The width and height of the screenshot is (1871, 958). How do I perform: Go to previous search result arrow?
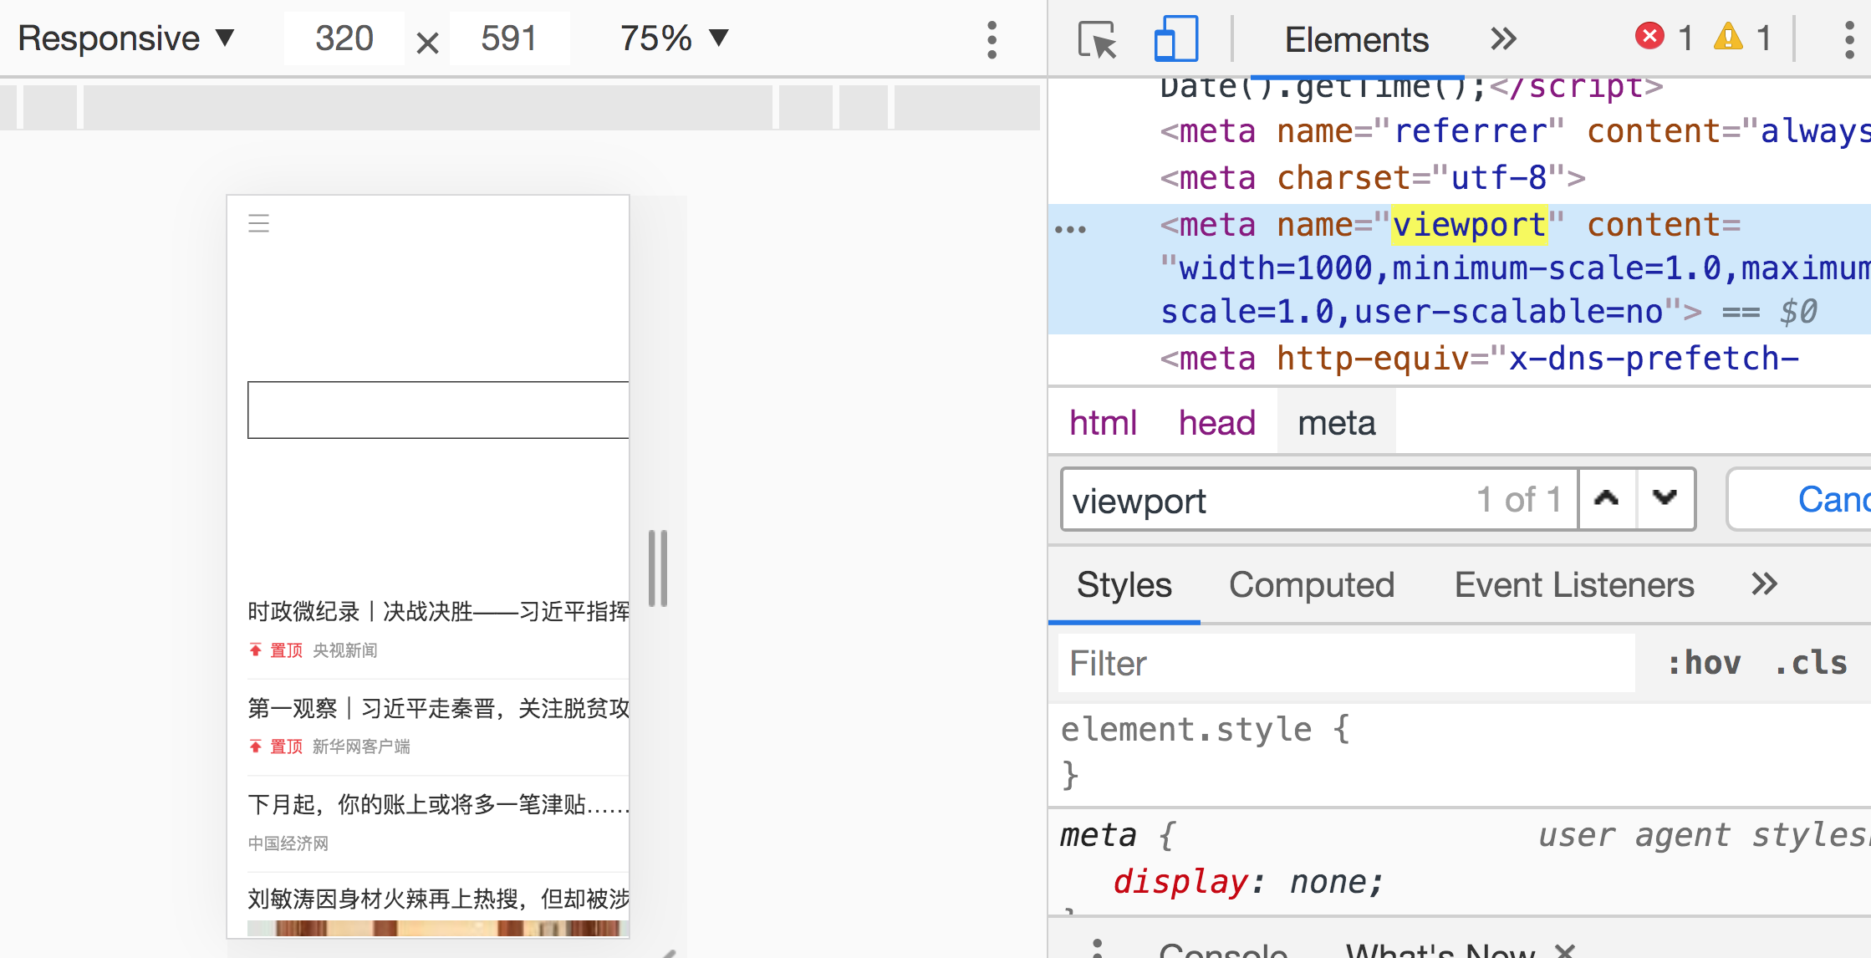pos(1606,499)
